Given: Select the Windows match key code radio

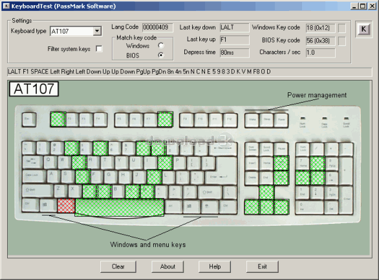Looking at the screenshot, I should (x=161, y=46).
